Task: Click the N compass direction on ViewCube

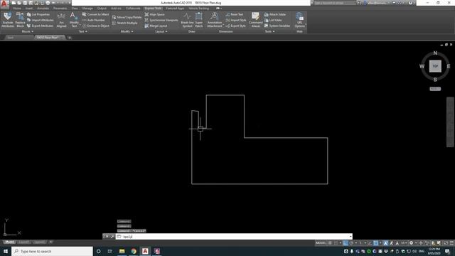Action: (435, 53)
